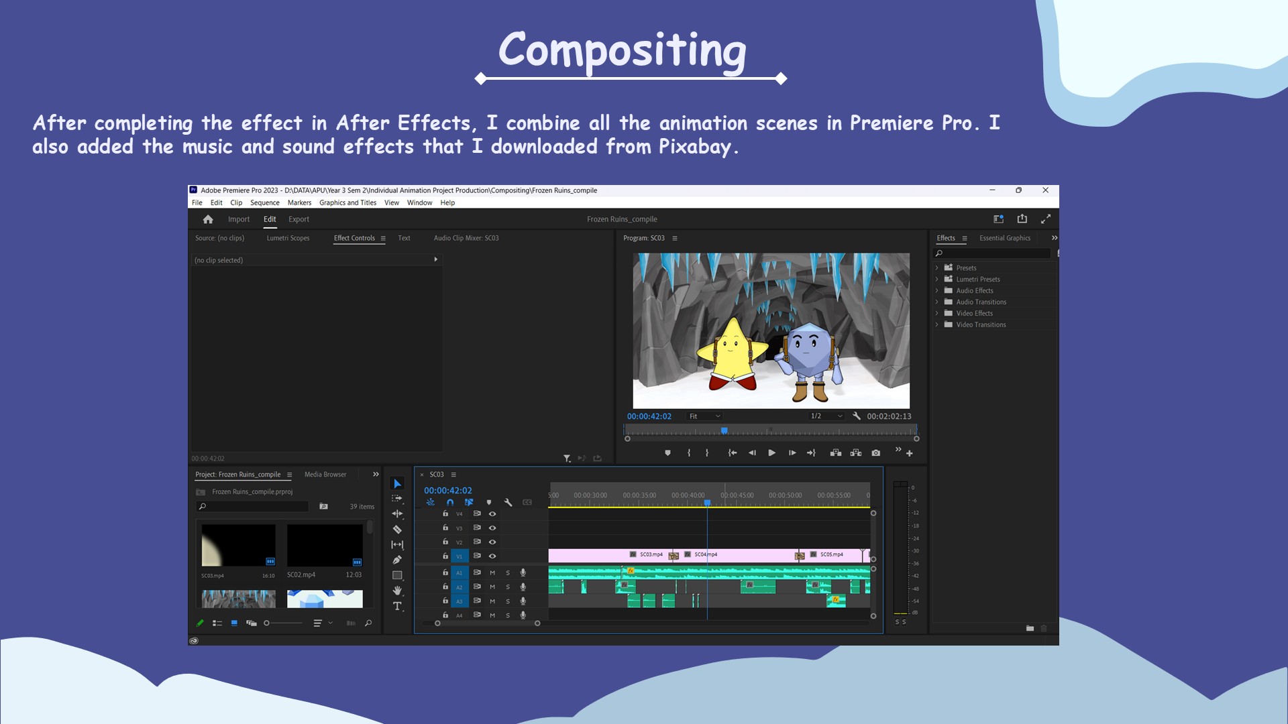This screenshot has height=724, width=1288.
Task: Open the Program monitor button editor plus
Action: [x=910, y=454]
